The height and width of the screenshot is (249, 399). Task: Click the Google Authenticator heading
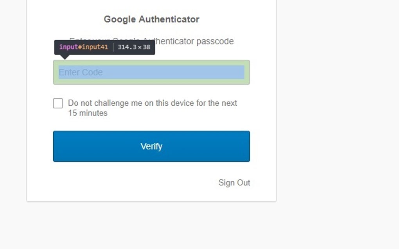click(x=151, y=19)
